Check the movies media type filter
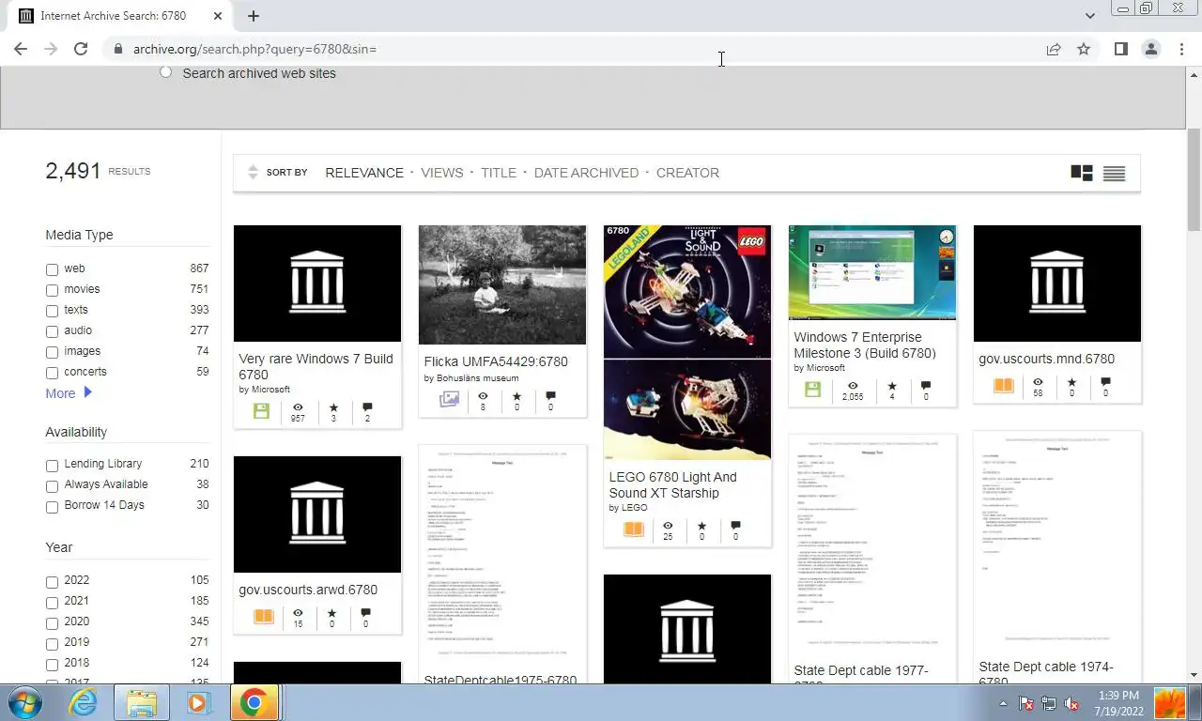Screen dimensions: 1202x721 (x=53, y=290)
